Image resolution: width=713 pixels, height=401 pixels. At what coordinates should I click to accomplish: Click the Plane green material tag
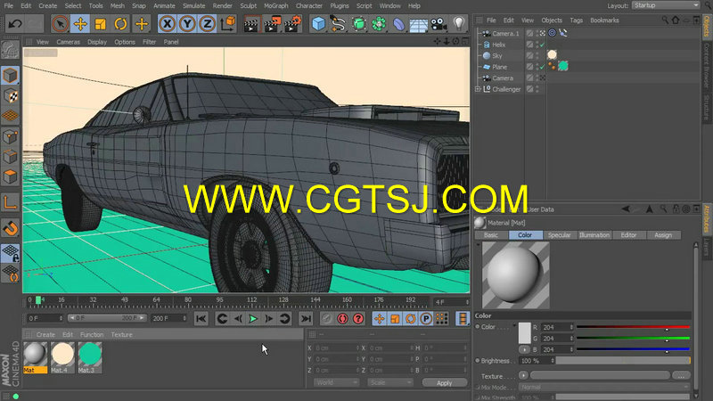(563, 66)
